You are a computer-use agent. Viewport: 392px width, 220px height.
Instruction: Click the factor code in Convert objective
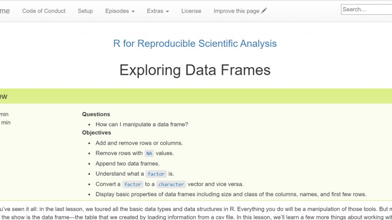point(133,184)
